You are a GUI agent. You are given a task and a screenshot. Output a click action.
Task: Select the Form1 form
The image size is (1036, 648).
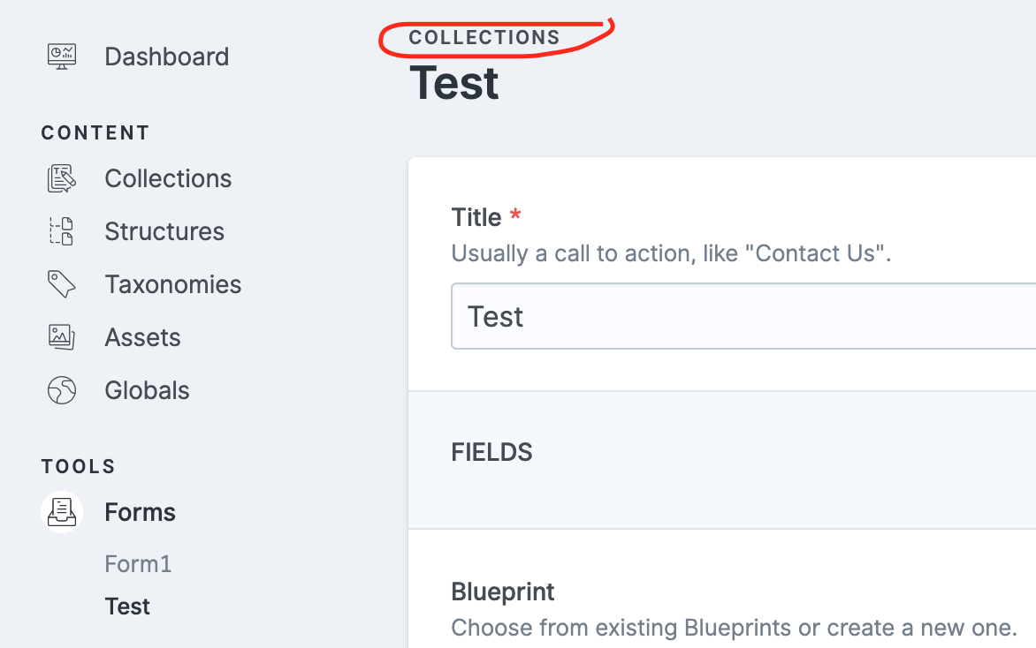138,563
